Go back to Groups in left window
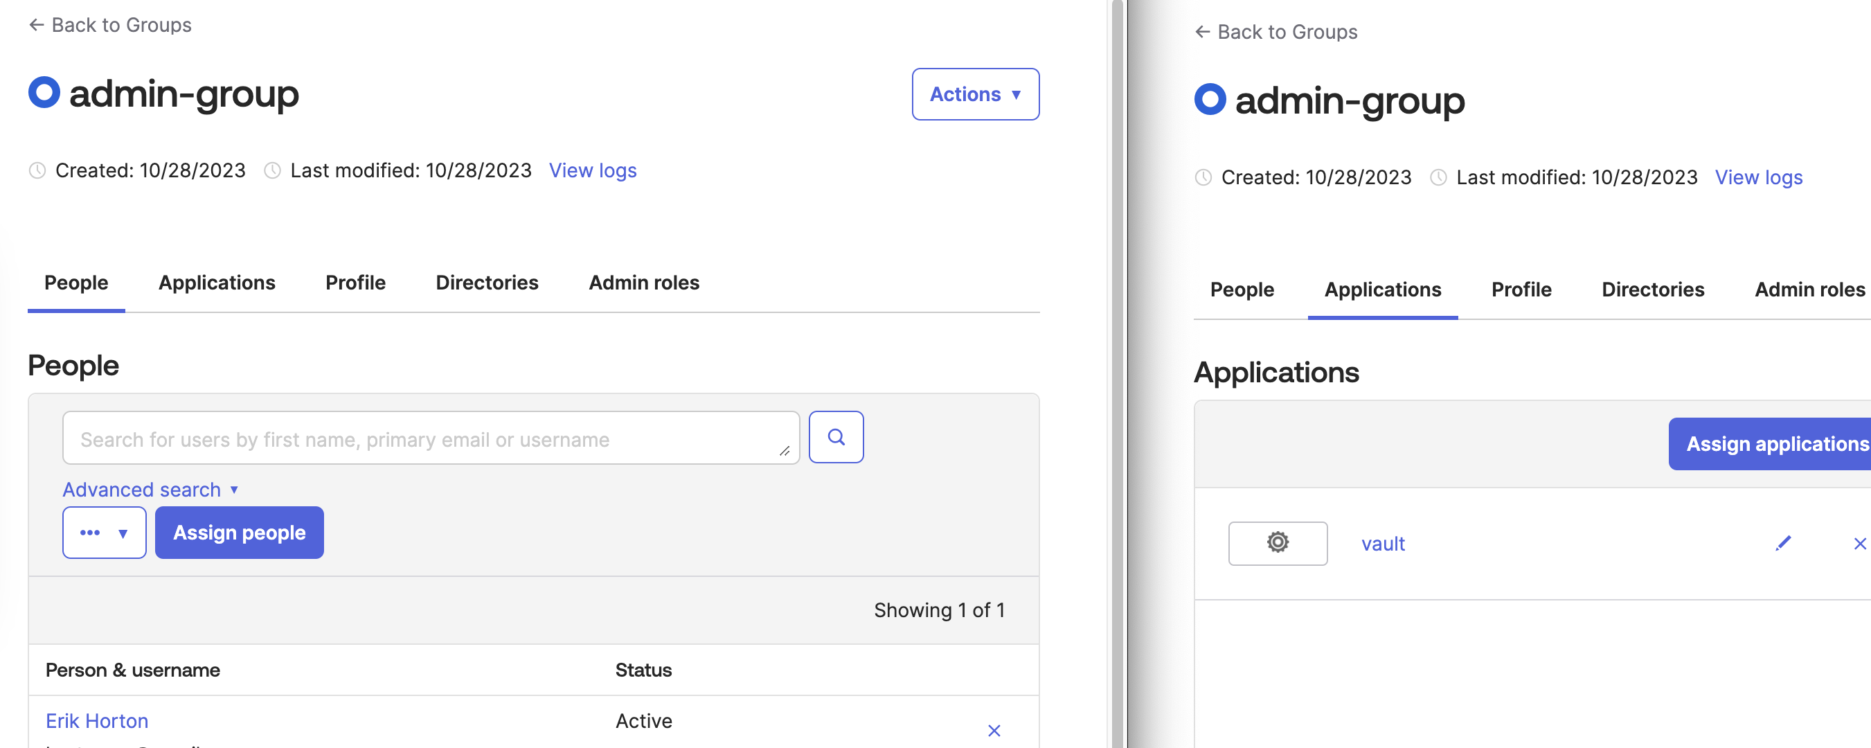Viewport: 1871px width, 748px height. coord(110,26)
